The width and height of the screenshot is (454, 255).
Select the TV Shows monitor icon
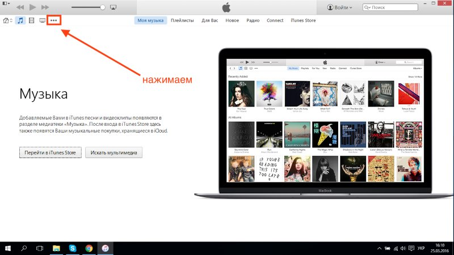click(x=42, y=20)
